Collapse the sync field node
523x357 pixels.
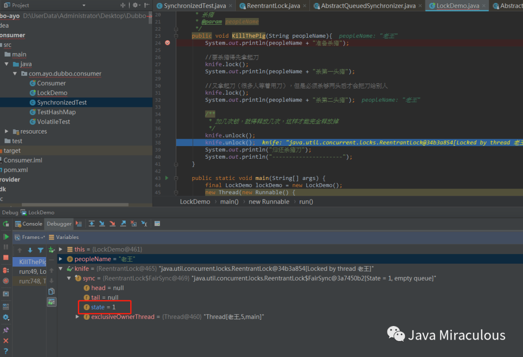(69, 278)
